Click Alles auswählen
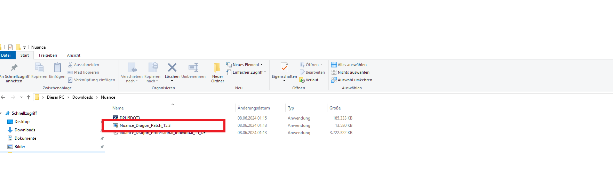The width and height of the screenshot is (613, 196). click(349, 65)
